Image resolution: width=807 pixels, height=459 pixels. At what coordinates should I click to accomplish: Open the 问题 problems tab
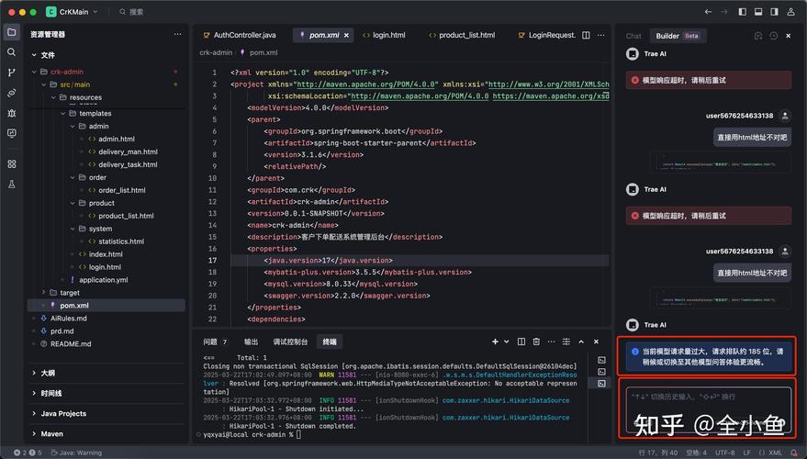(x=215, y=341)
